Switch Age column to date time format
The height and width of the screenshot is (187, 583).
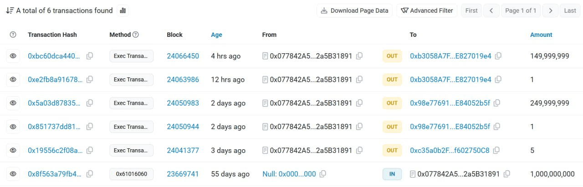tap(216, 35)
